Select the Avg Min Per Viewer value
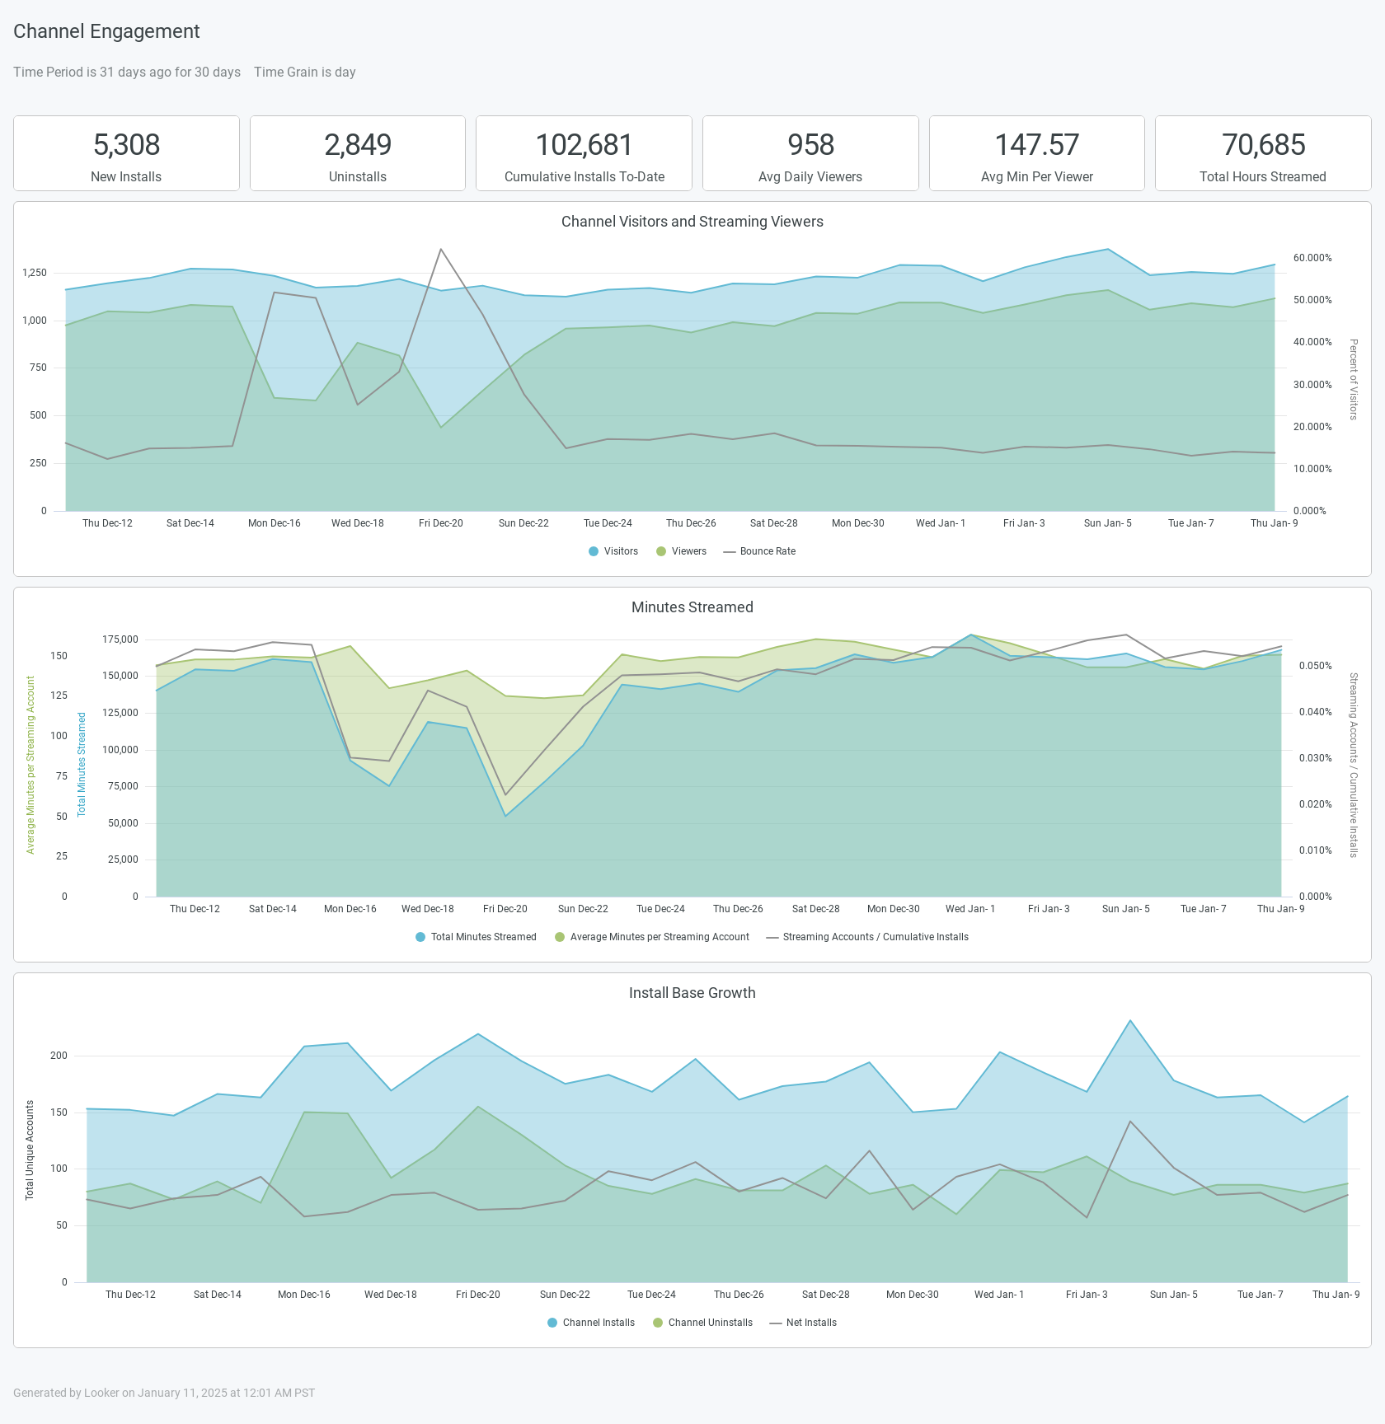The image size is (1385, 1424). point(1037,145)
